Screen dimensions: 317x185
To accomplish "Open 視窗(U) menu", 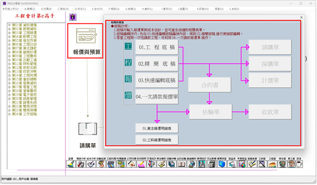I will 219,9.
